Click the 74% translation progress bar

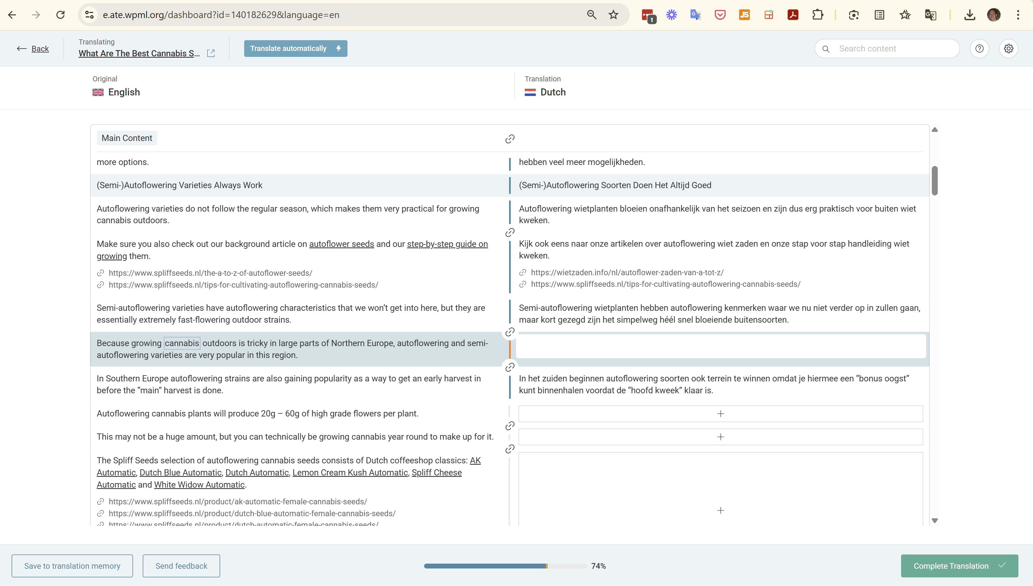505,566
